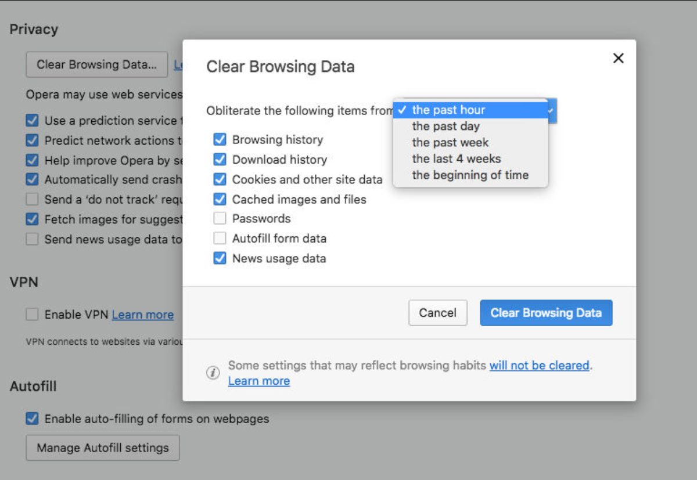This screenshot has width=697, height=480.
Task: Check the Autofill form data option
Action: pos(220,239)
